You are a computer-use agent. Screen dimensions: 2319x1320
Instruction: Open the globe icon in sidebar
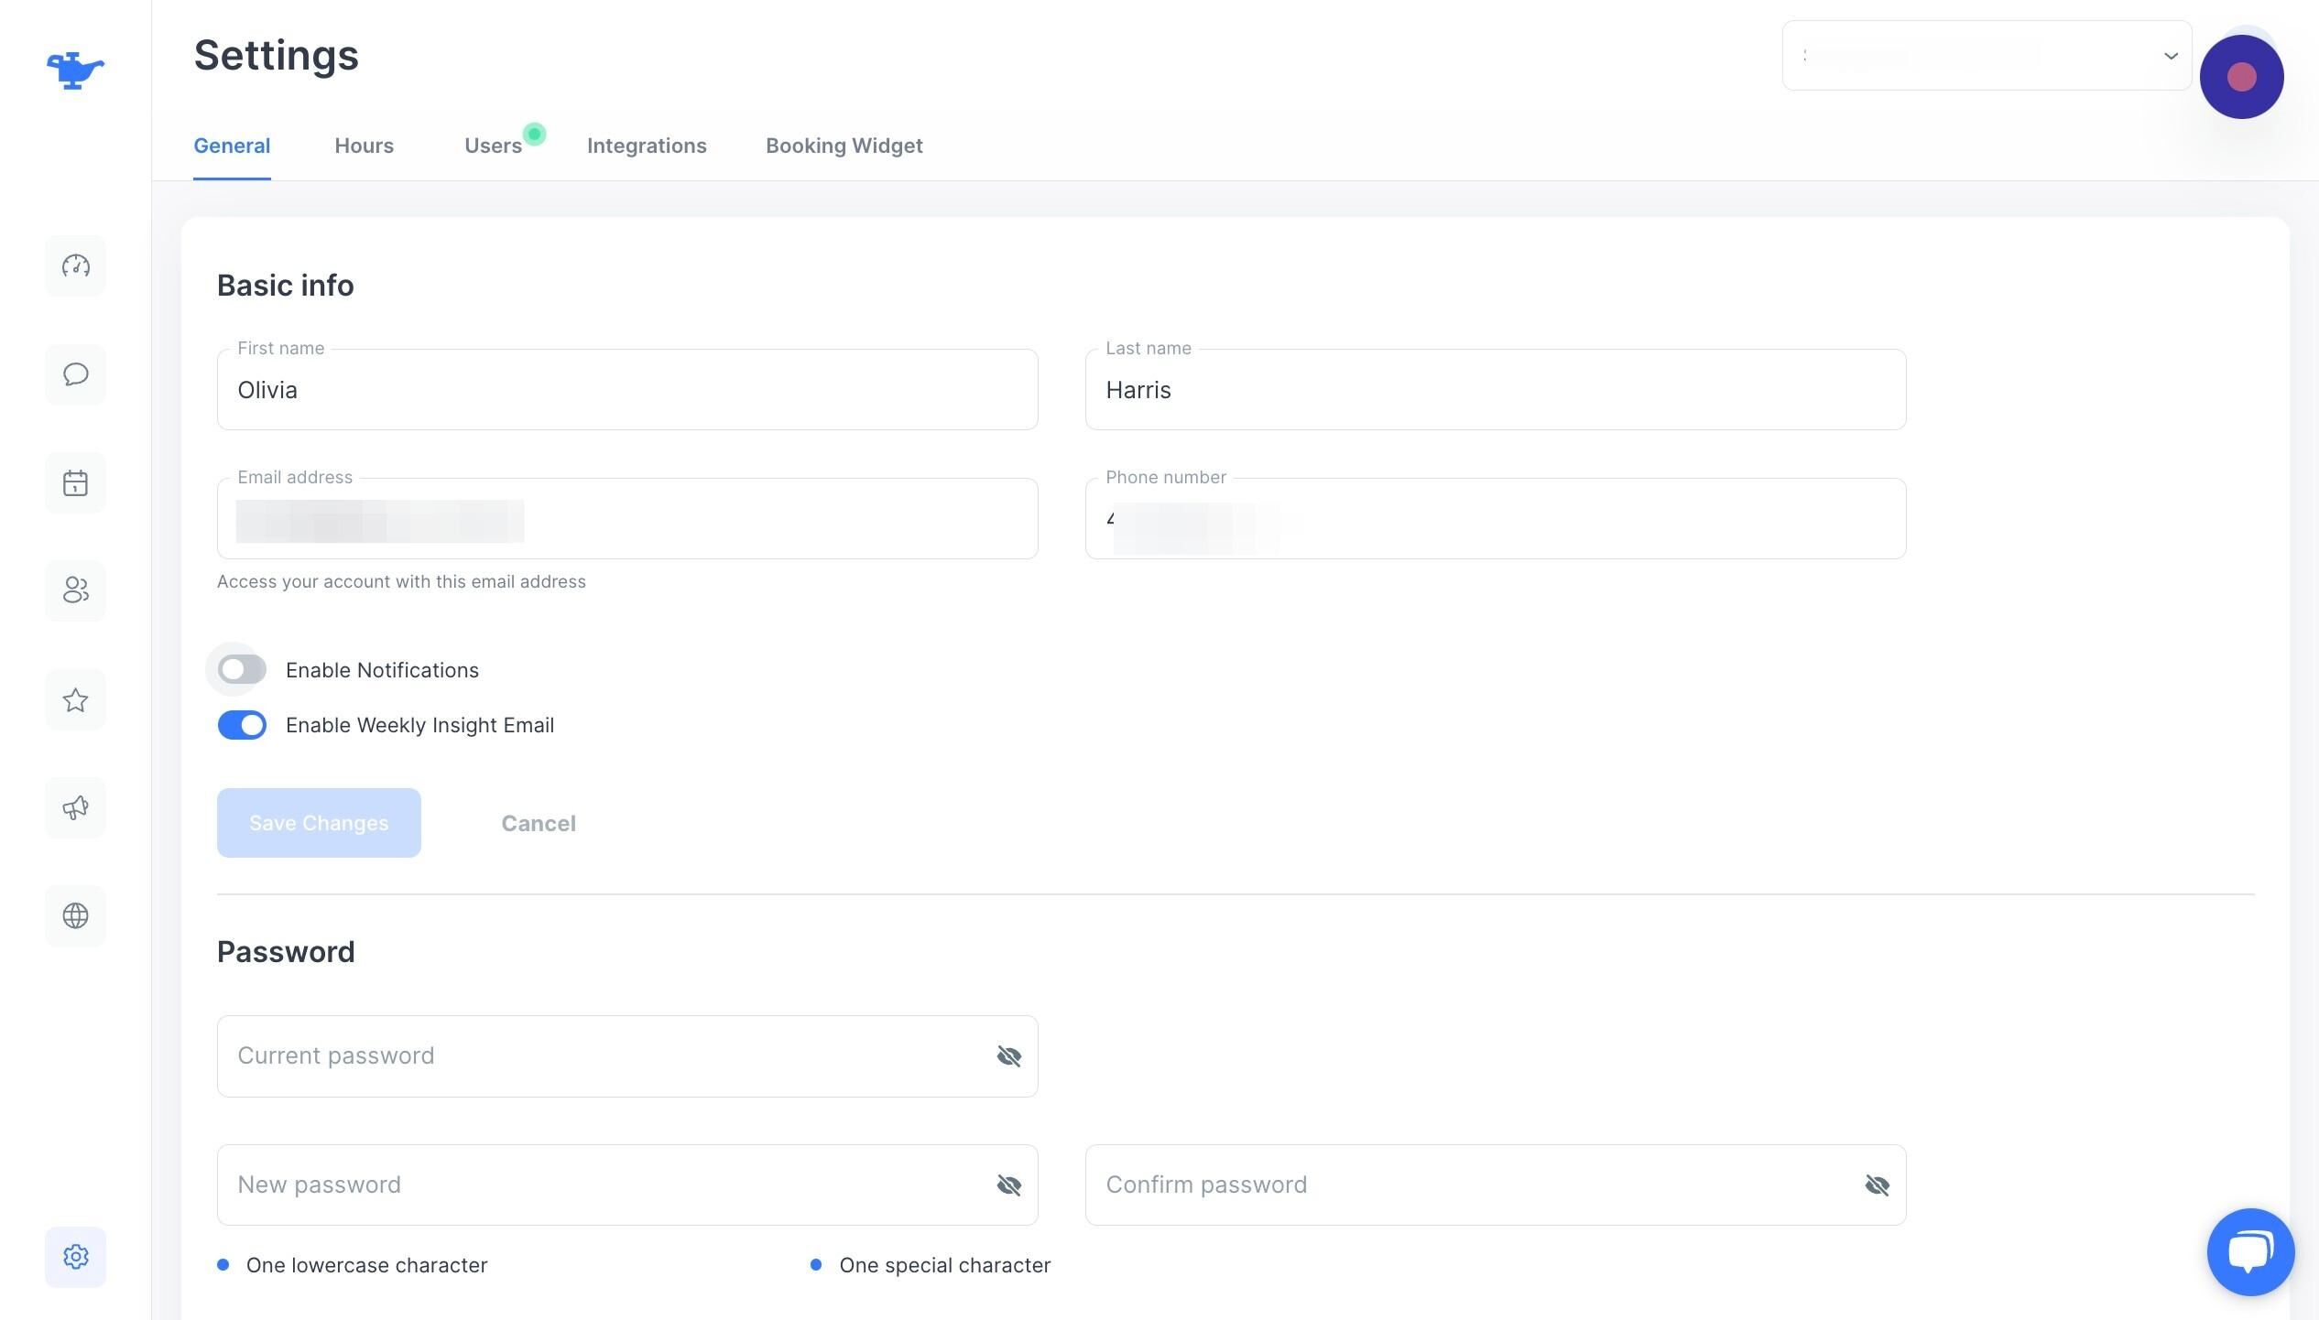click(75, 916)
